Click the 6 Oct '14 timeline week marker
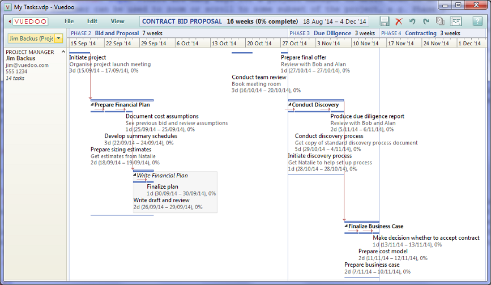Image resolution: width=491 pixels, height=285 pixels. (x=187, y=44)
